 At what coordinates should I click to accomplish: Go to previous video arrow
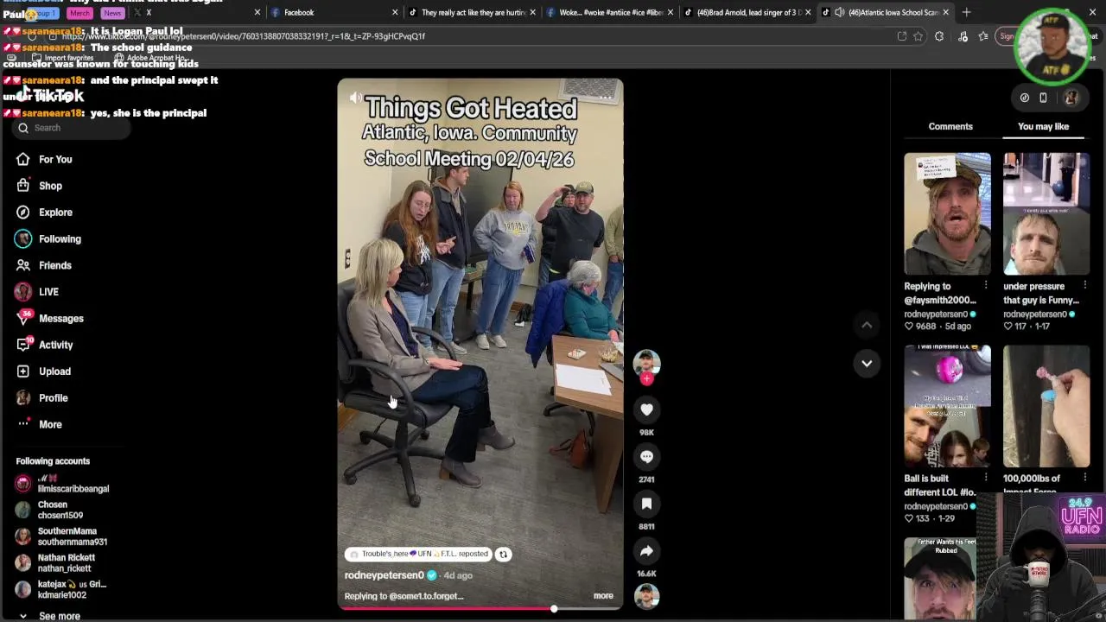click(x=867, y=325)
